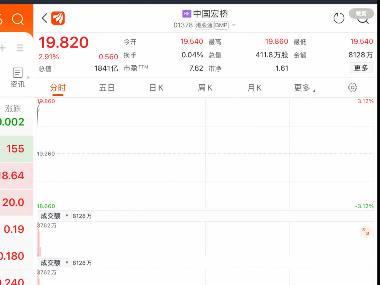Open the second 成交额 indicator dropdown
The image size is (380, 285).
click(54, 263)
